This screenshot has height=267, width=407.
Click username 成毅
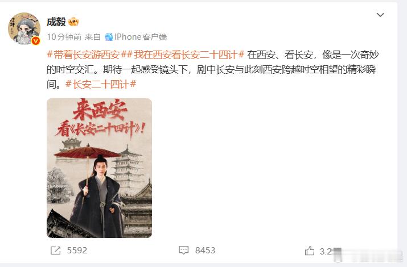click(56, 22)
